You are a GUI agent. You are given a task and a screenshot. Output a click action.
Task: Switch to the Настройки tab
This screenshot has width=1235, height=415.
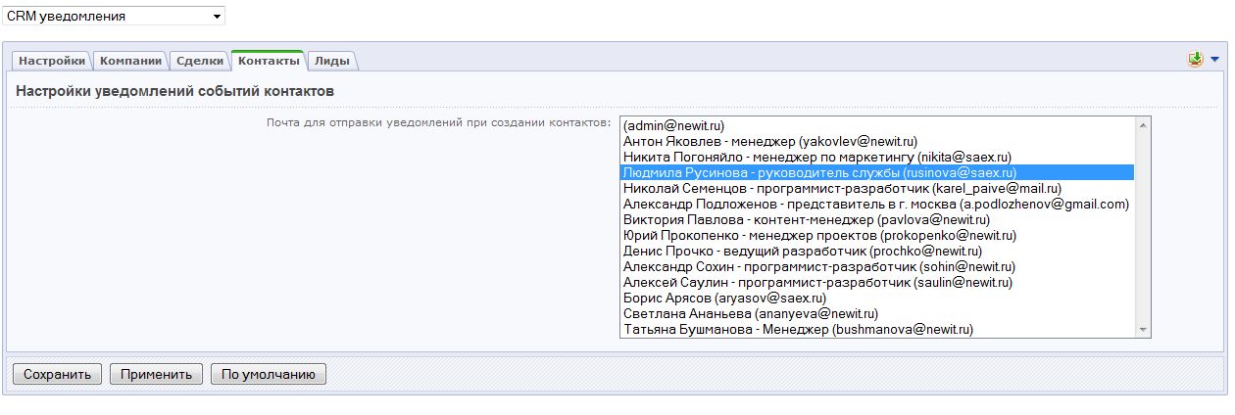pos(52,61)
